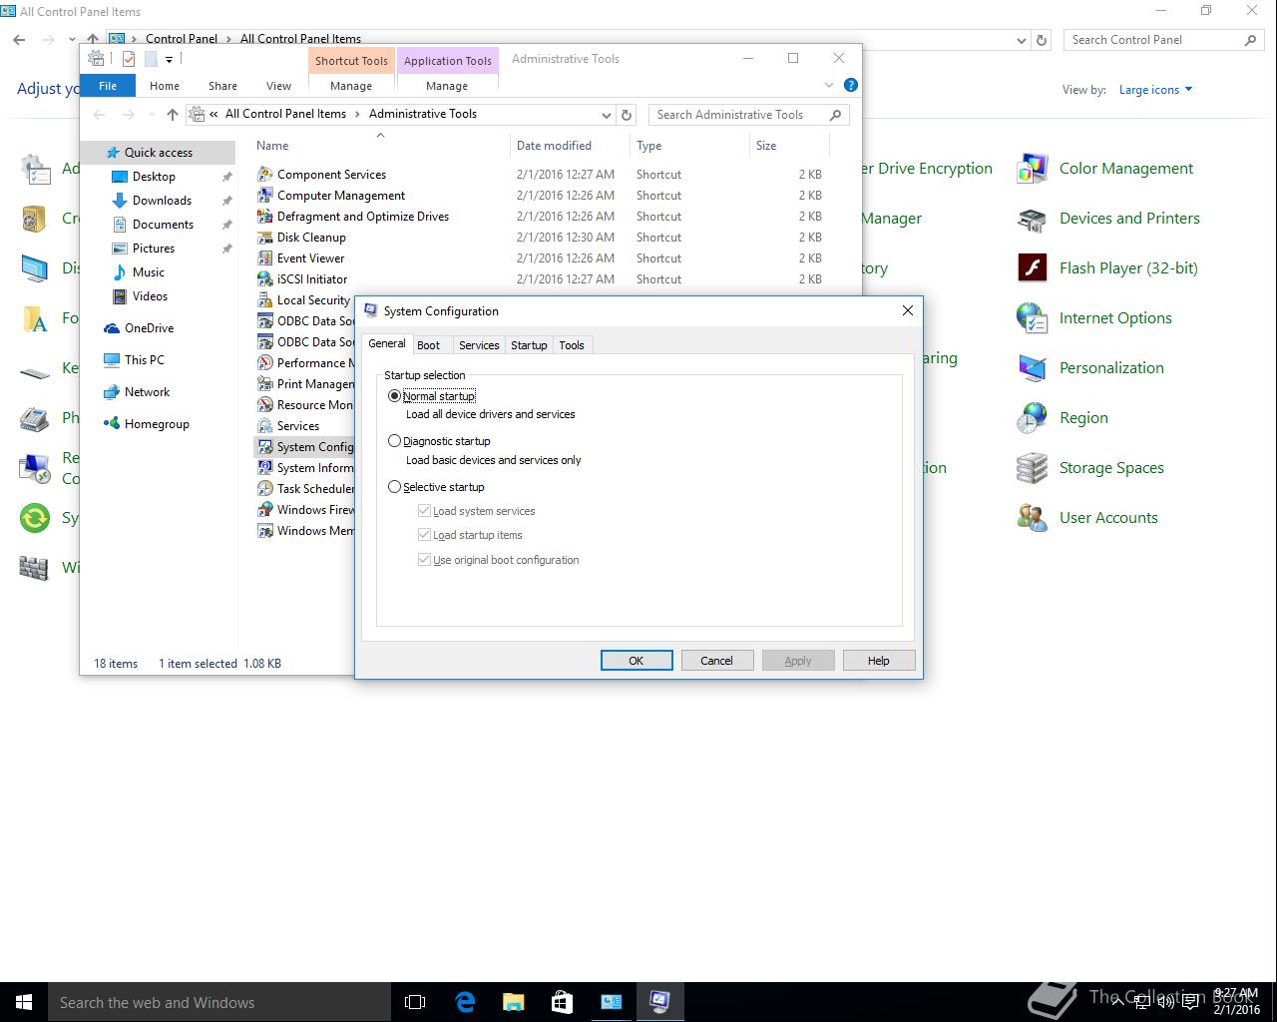The width and height of the screenshot is (1277, 1022).
Task: Select Task Scheduler clock icon
Action: pos(265,488)
